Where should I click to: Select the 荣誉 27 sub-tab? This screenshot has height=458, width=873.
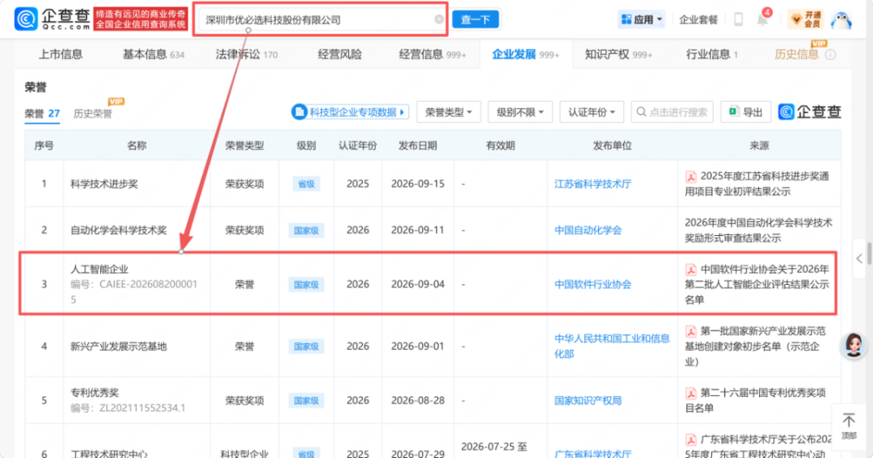[x=42, y=114]
